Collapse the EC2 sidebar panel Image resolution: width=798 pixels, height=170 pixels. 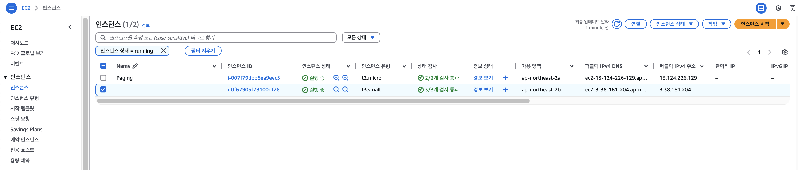[70, 27]
